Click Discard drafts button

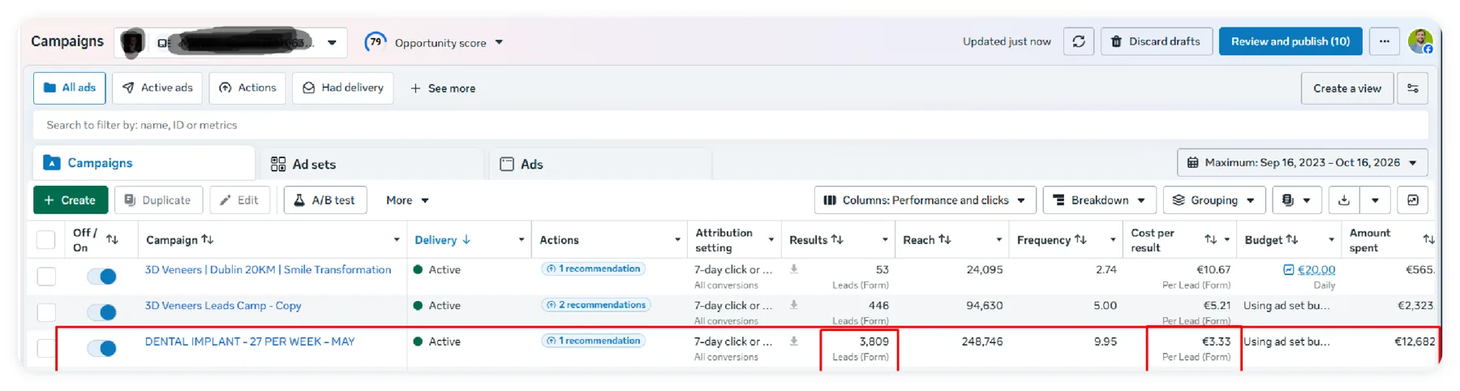(x=1156, y=41)
